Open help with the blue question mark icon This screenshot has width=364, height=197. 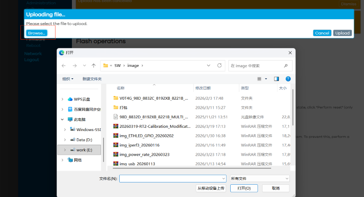[288, 79]
